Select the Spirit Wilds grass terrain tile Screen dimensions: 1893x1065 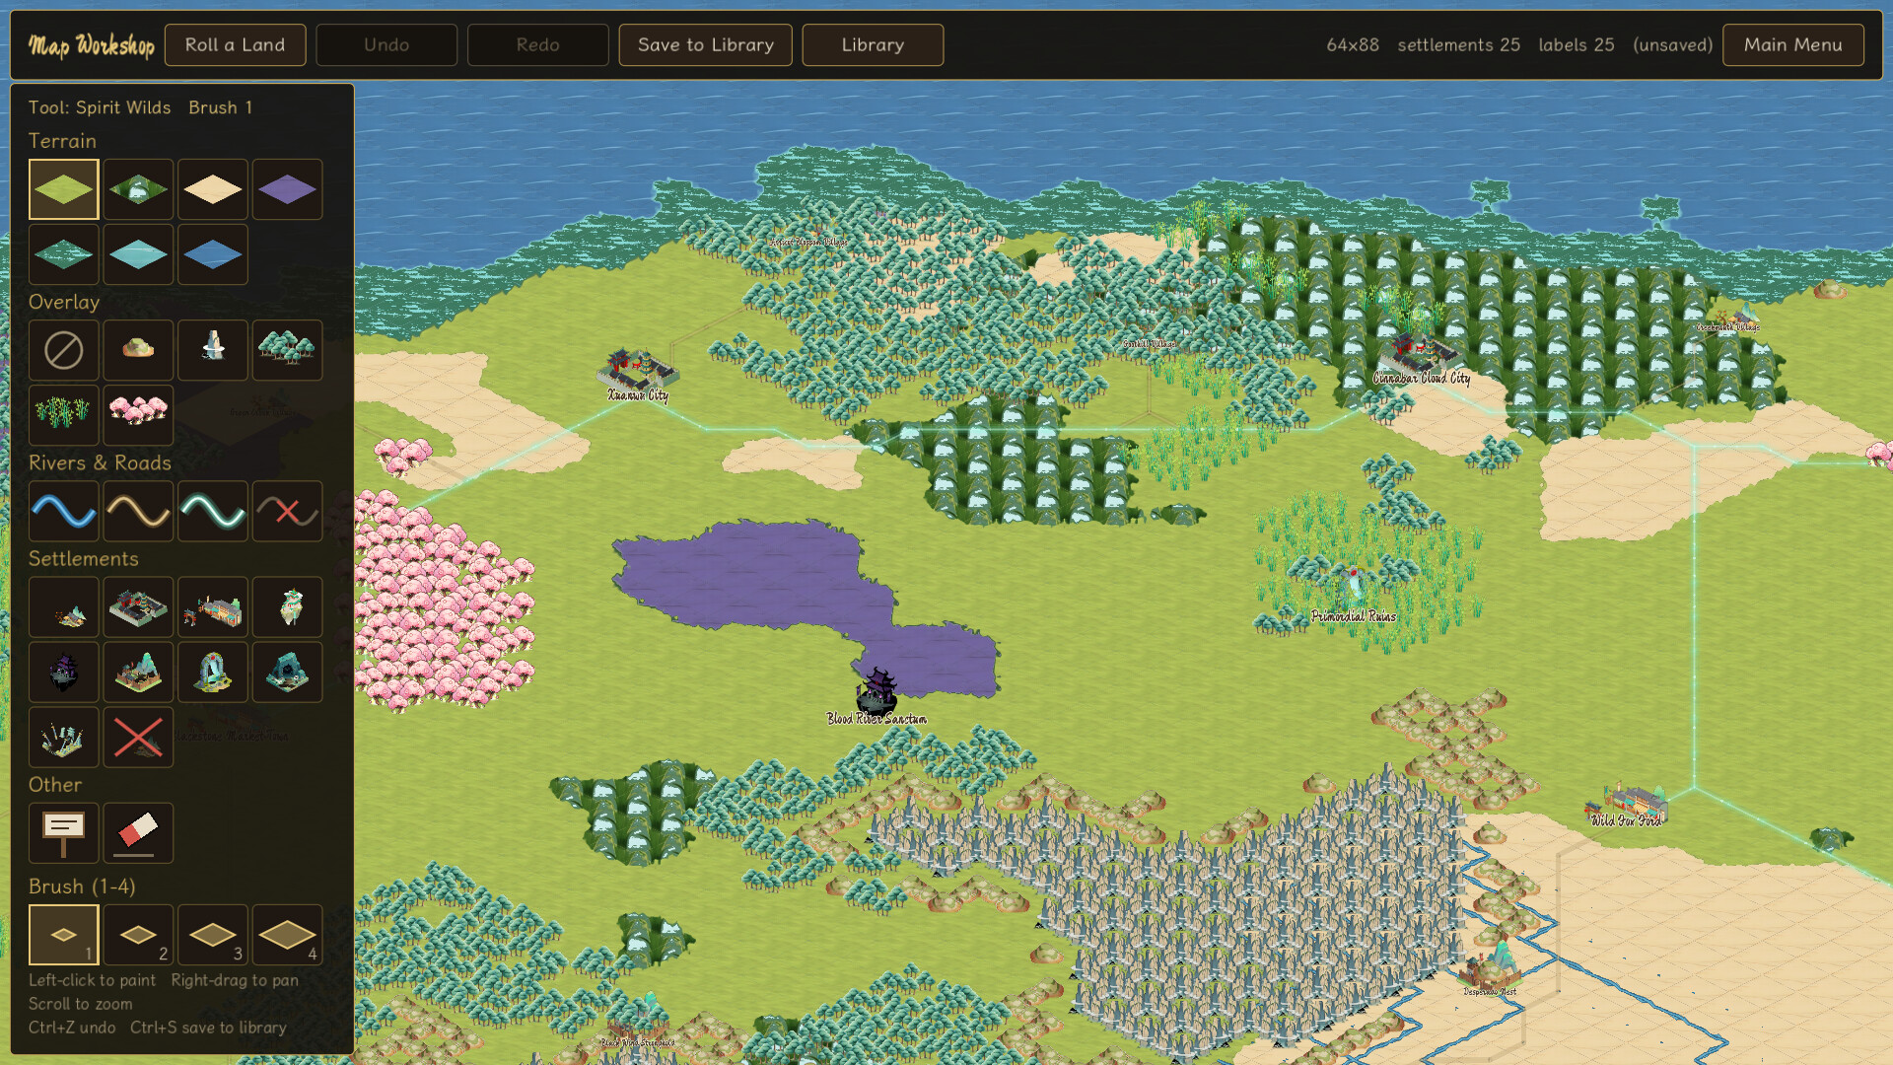point(63,189)
